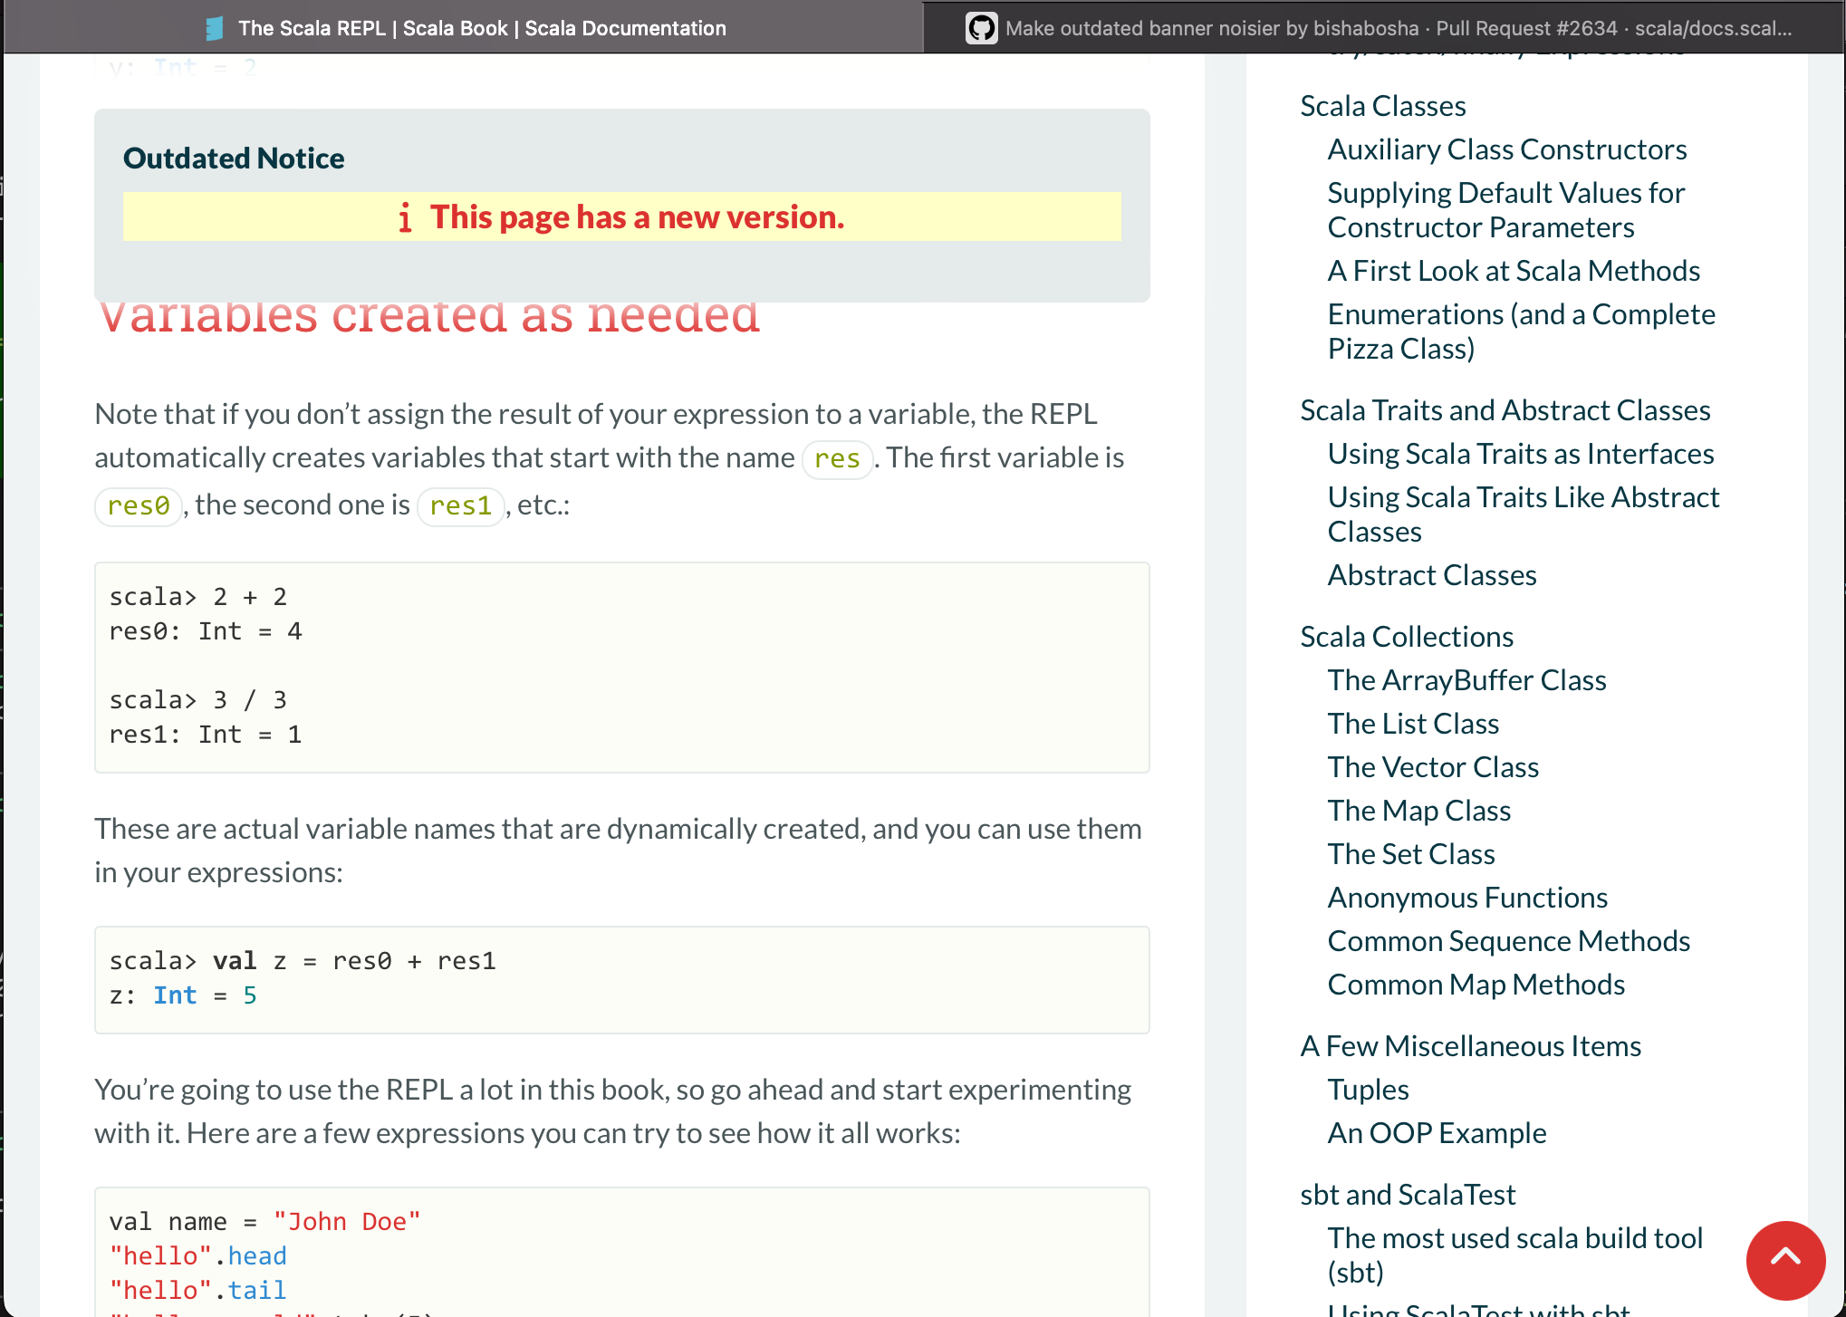Click the inline code 'res1' in the paragraph
The width and height of the screenshot is (1846, 1317).
[x=460, y=506]
